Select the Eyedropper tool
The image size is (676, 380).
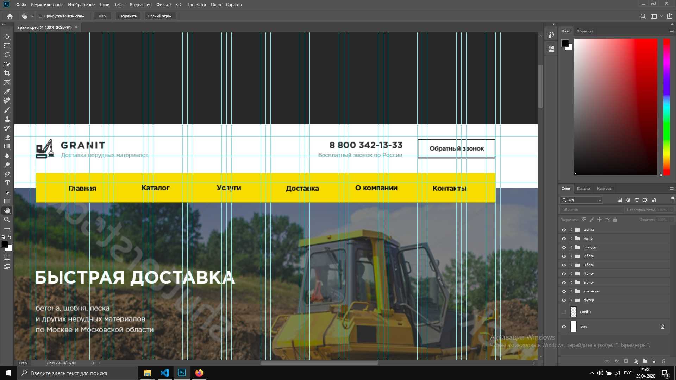(x=7, y=91)
